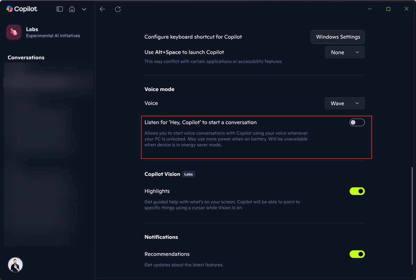Disable the Highlights toggle

click(357, 191)
